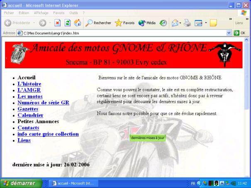The height and width of the screenshot is (188, 251).
Task: Click the Mail envelope icon
Action: coord(175,23)
